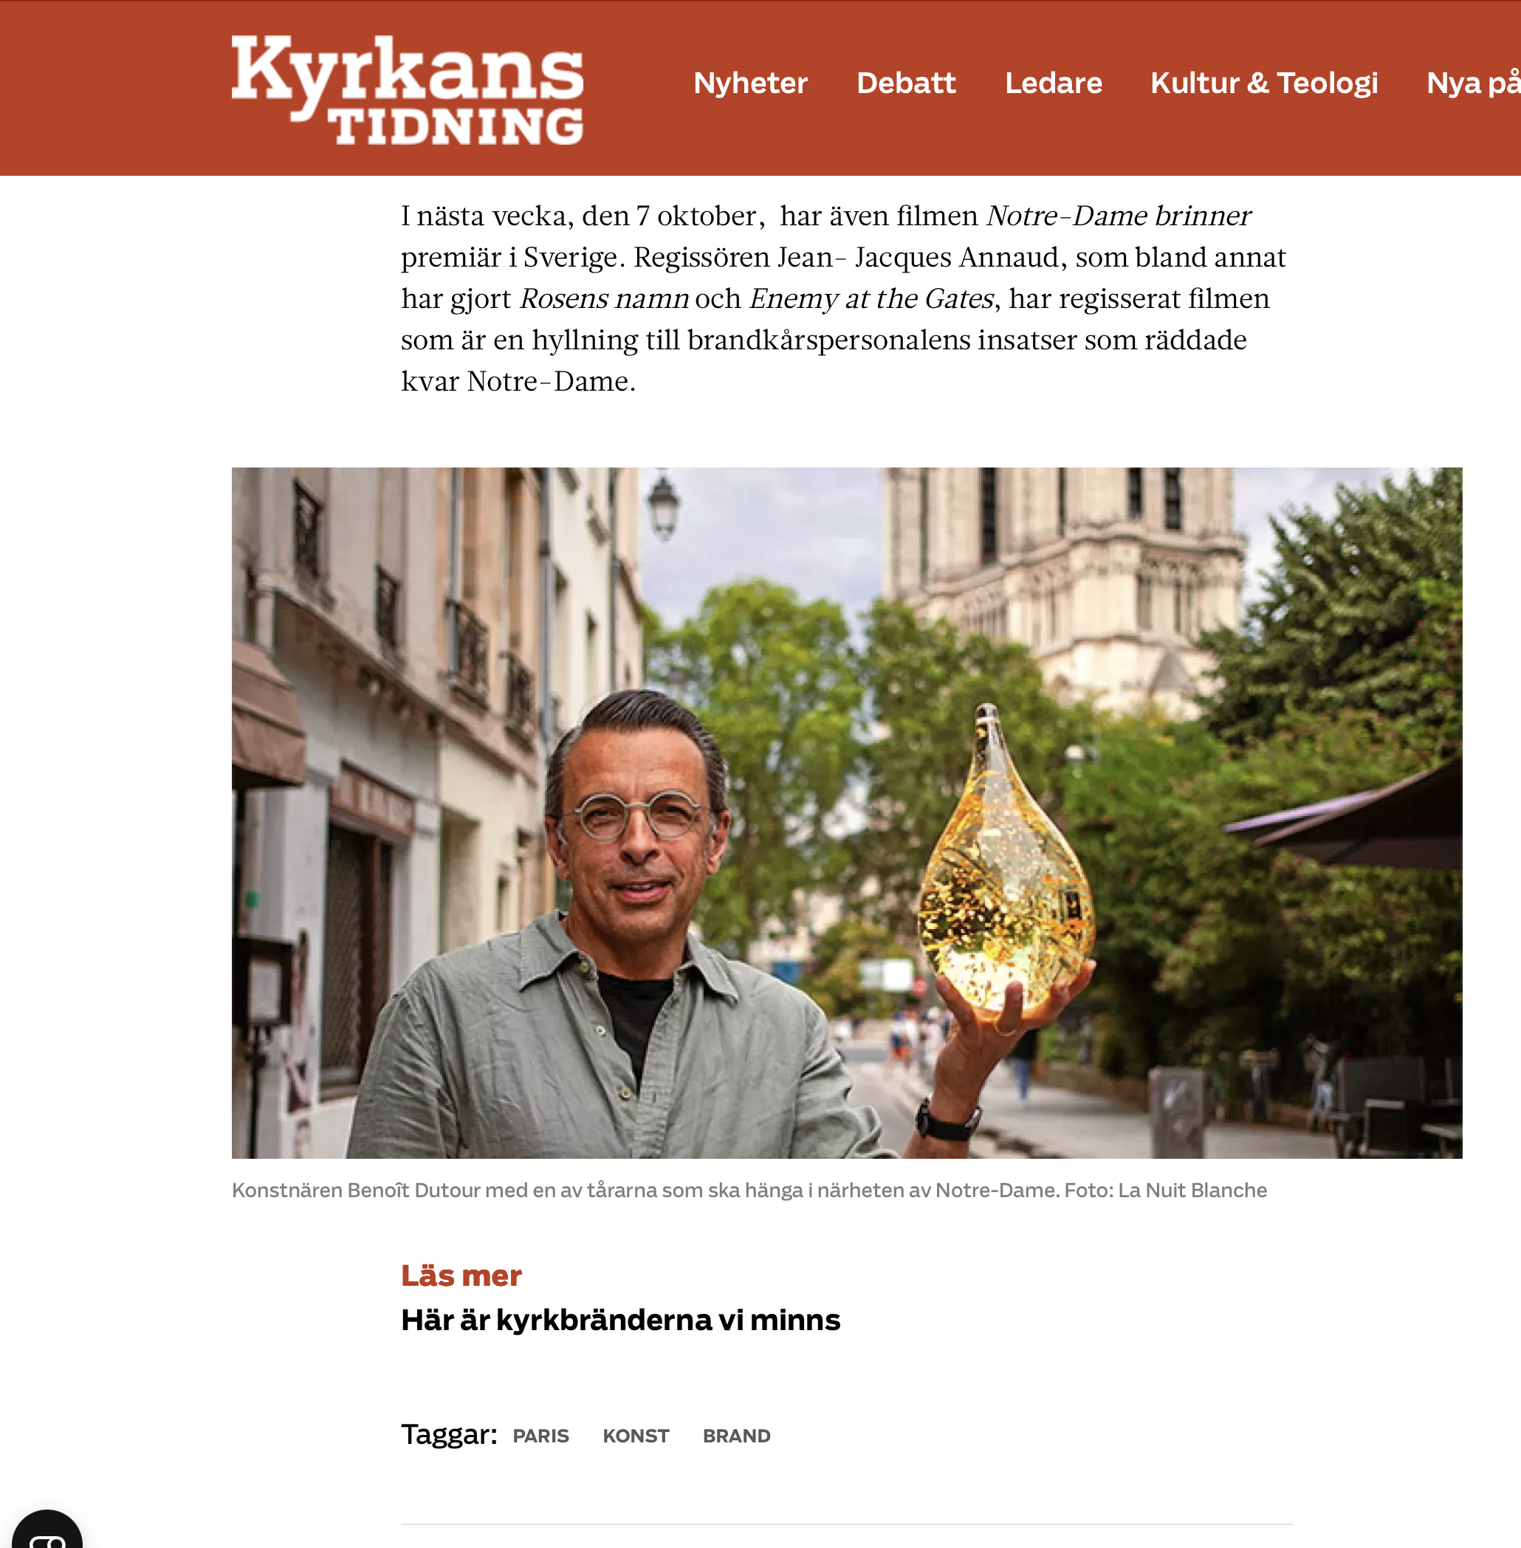Click the italic title Notre-Dame brinner
1521x1548 pixels.
[1119, 216]
